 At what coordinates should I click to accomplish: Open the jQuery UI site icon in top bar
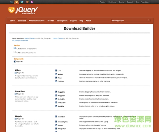[17, 2]
